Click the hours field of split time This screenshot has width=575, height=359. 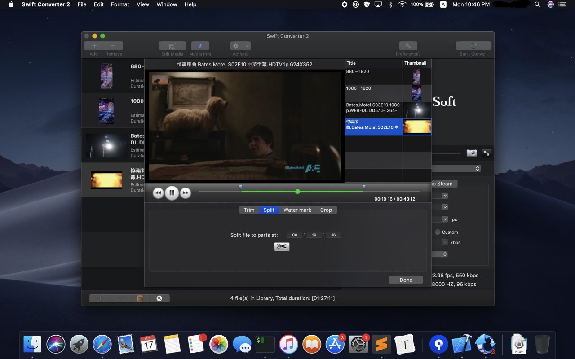pos(295,235)
